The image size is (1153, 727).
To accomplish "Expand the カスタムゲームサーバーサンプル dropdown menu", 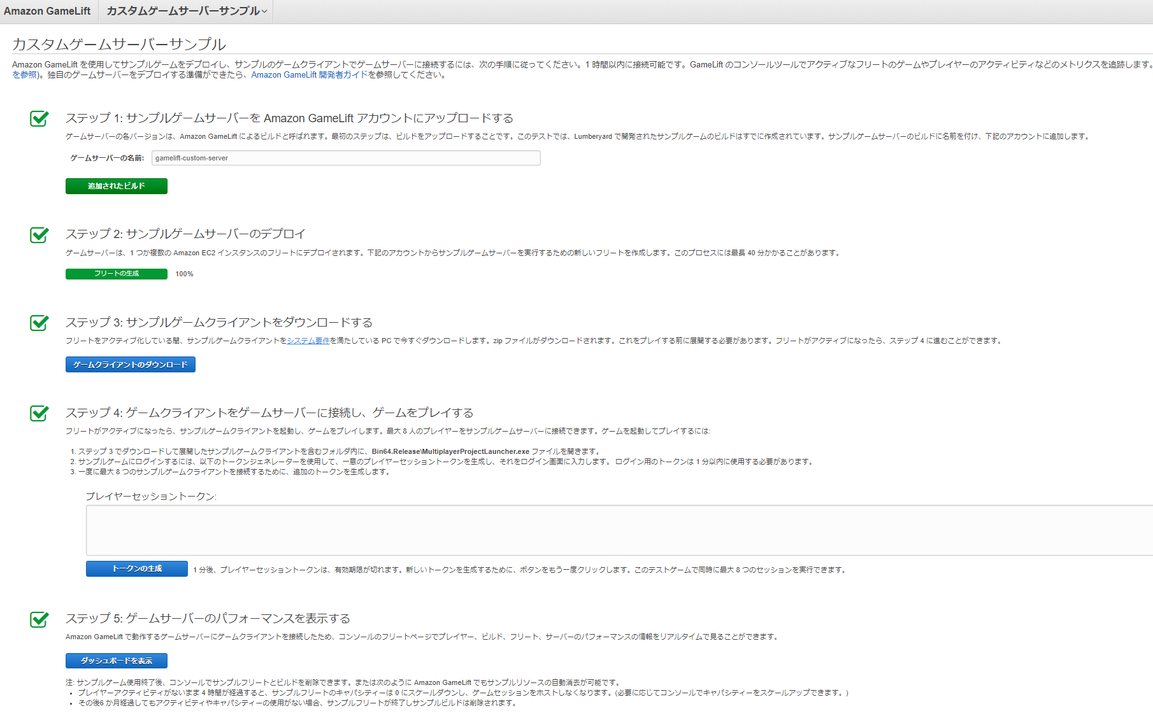I will point(187,11).
